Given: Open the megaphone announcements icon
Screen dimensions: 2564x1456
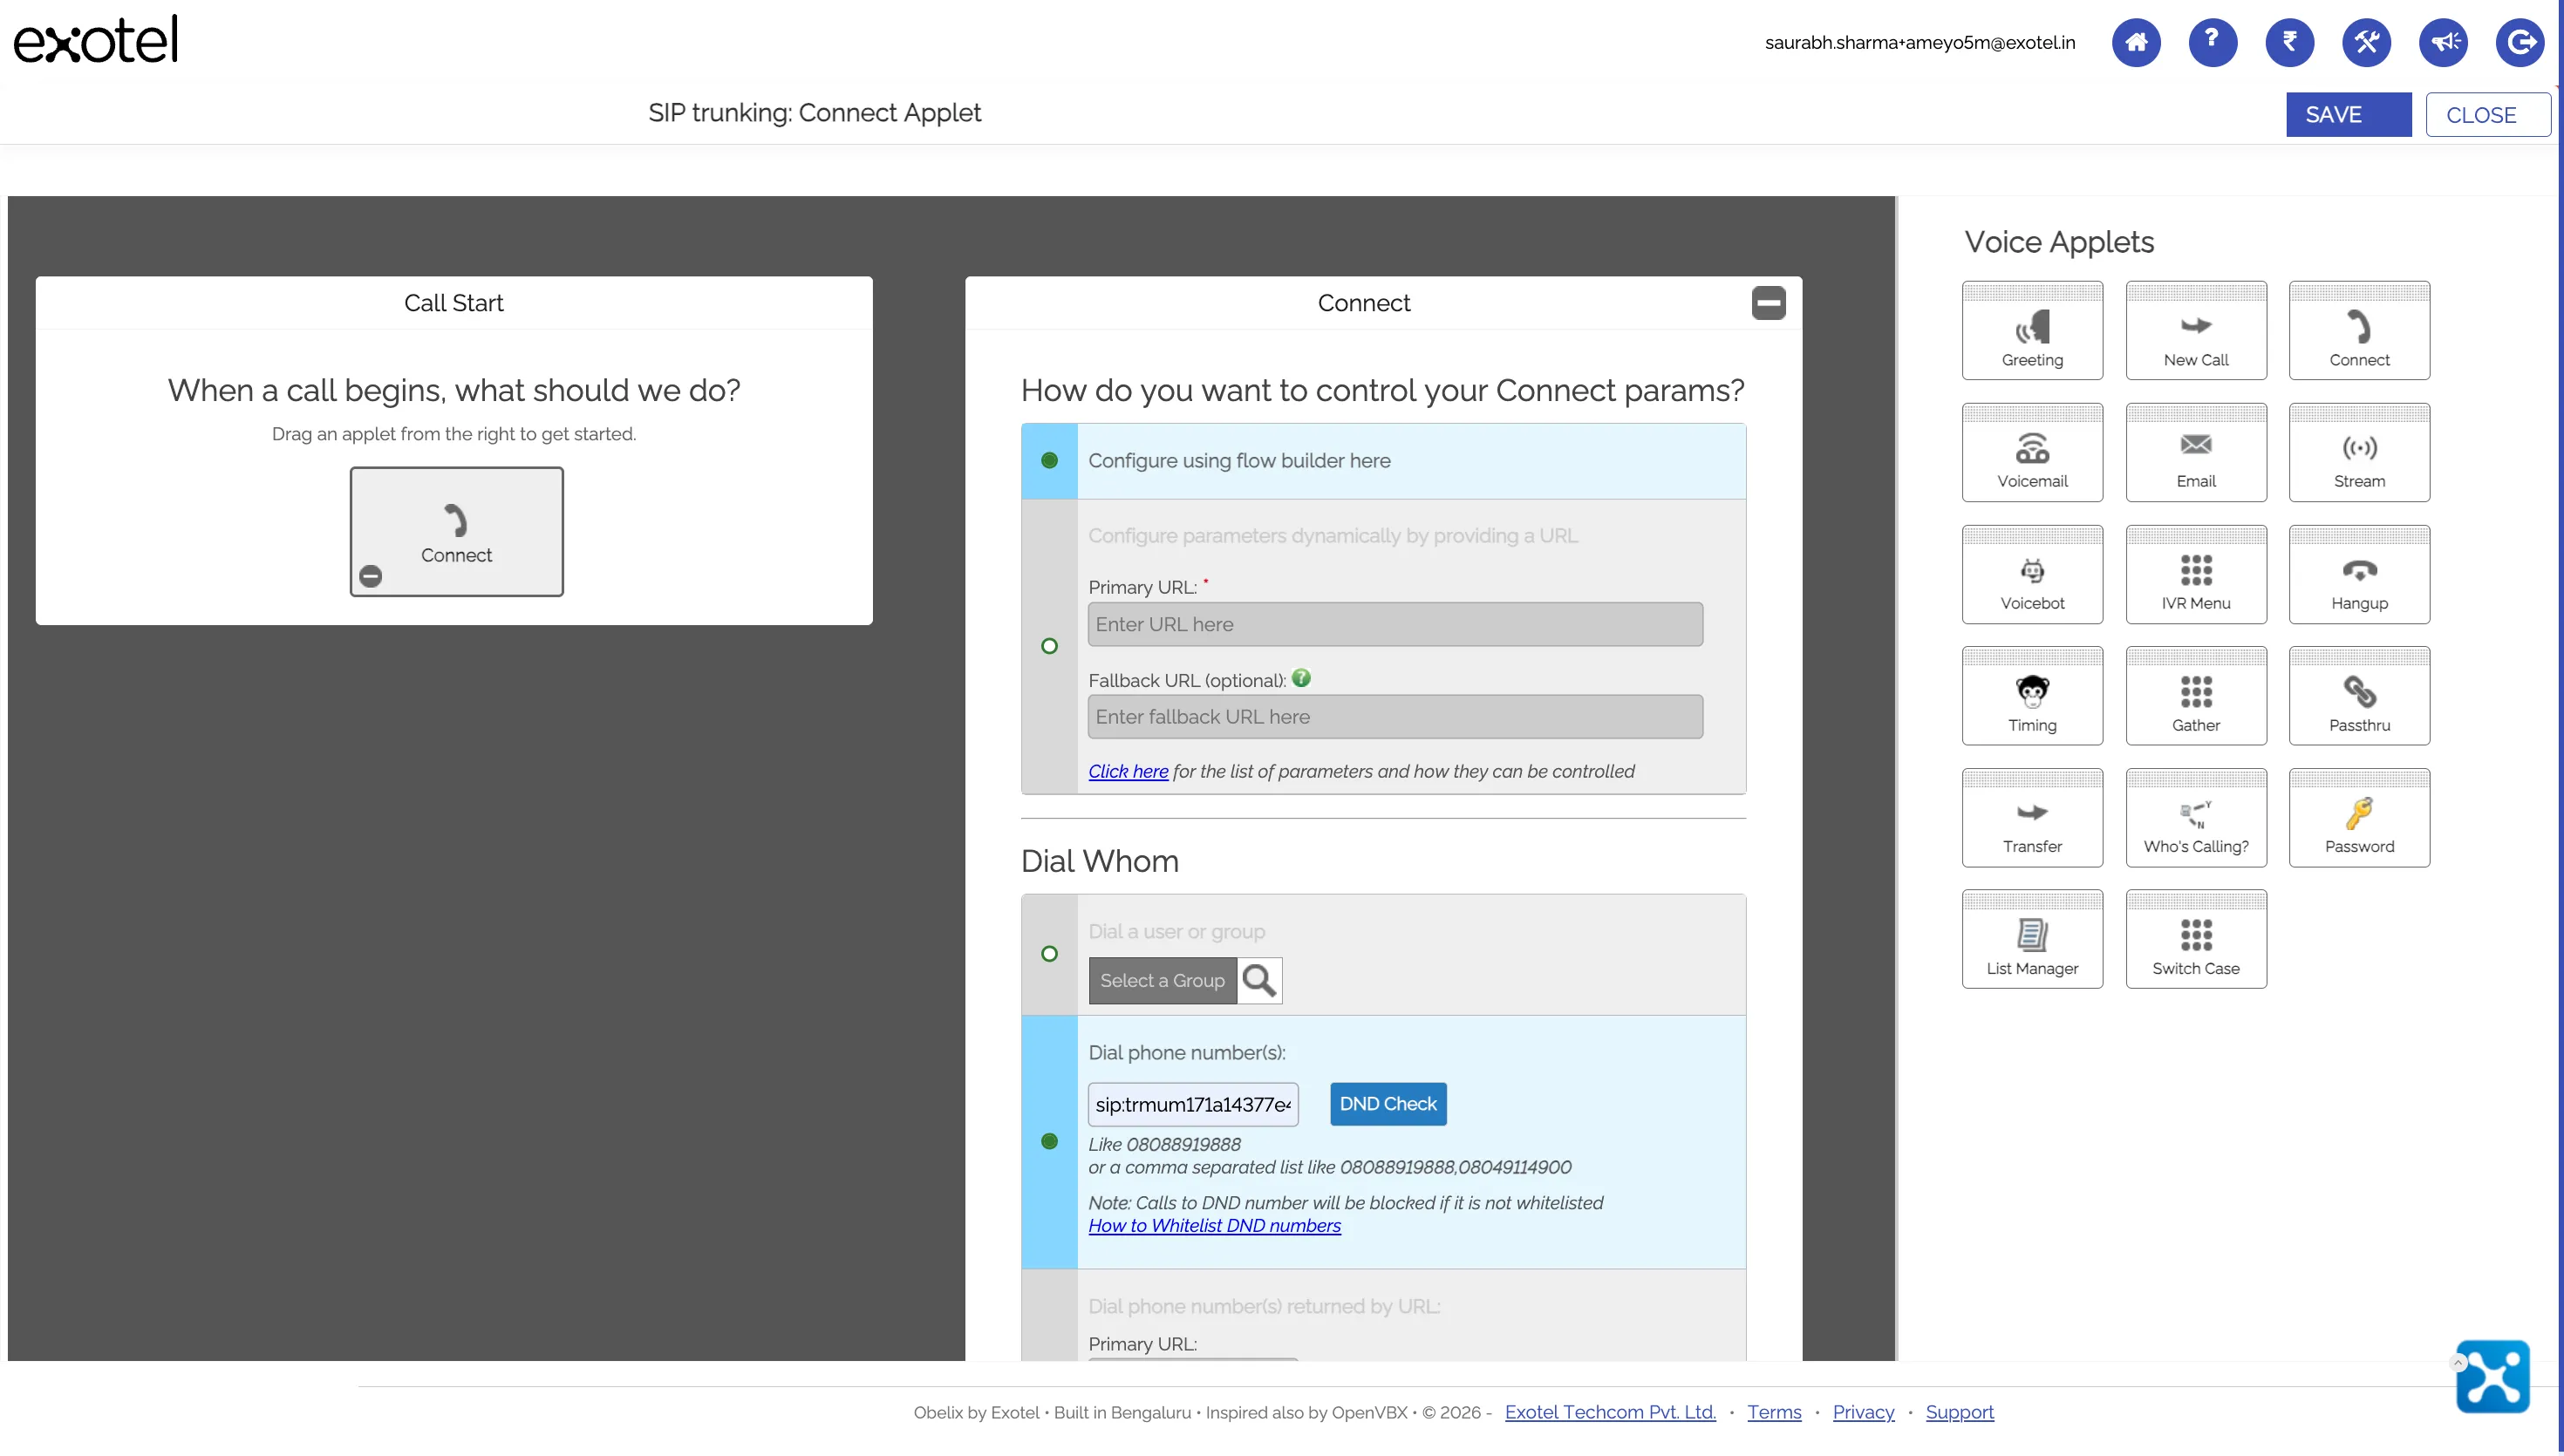Looking at the screenshot, I should [2443, 42].
